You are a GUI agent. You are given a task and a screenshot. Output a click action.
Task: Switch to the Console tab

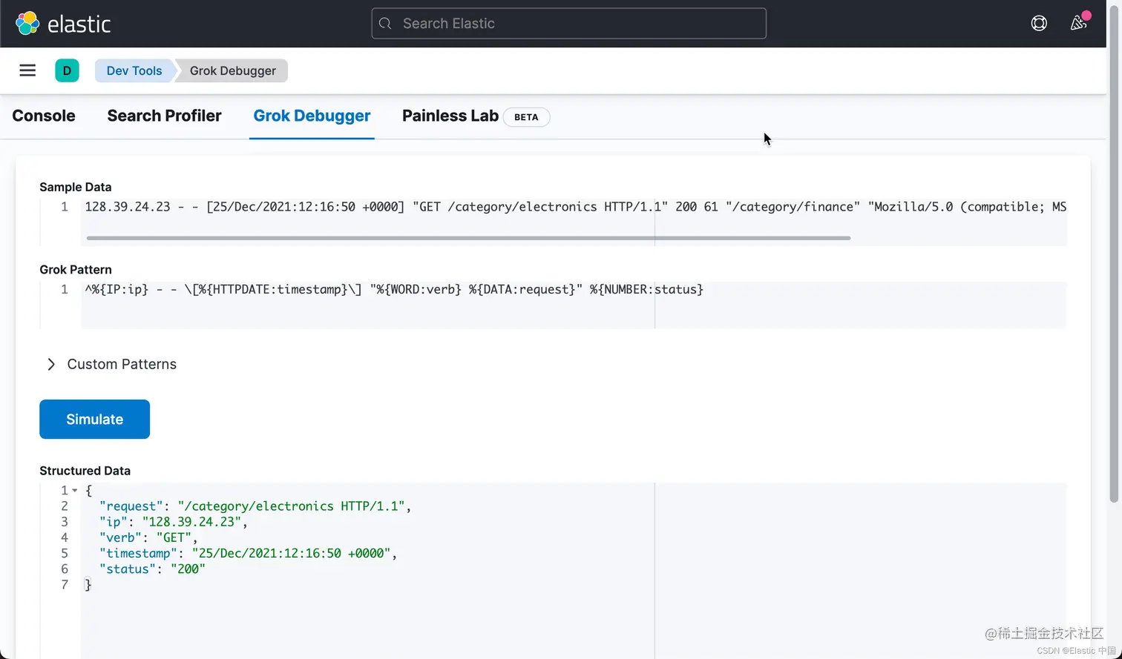(x=44, y=116)
